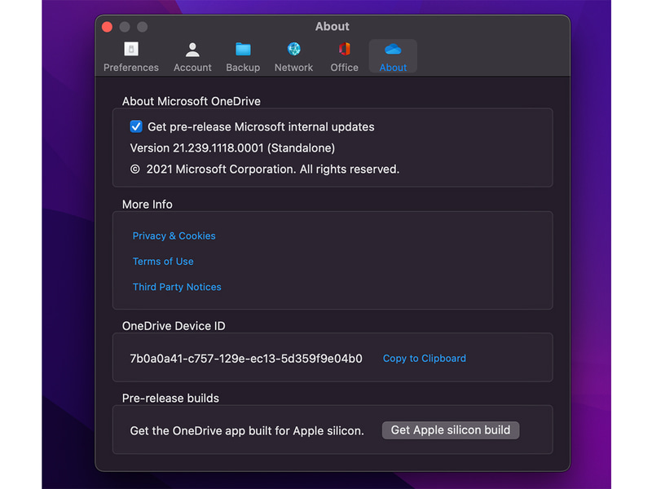Screen dimensions: 652x489
Task: Open the Office logo icon
Action: 344,50
